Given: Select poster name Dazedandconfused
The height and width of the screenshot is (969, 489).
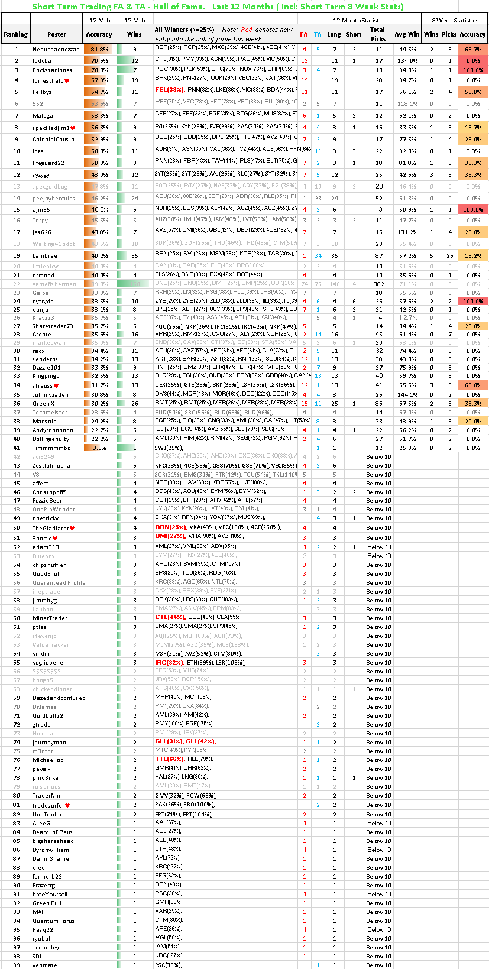Looking at the screenshot, I should [x=59, y=698].
